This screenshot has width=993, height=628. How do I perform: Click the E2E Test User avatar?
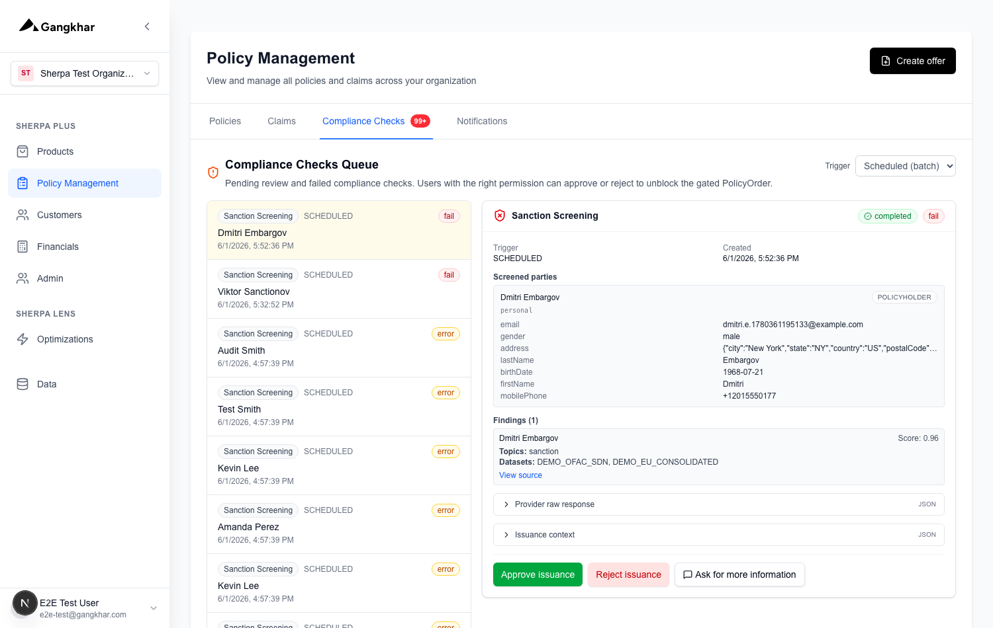tap(25, 603)
